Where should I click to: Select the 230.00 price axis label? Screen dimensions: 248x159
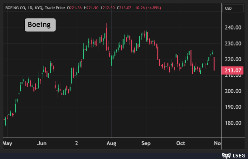tap(233, 43)
